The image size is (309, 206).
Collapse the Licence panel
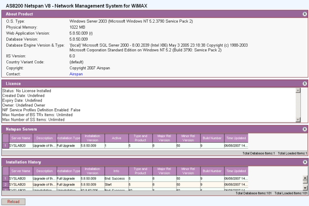pyautogui.click(x=304, y=84)
